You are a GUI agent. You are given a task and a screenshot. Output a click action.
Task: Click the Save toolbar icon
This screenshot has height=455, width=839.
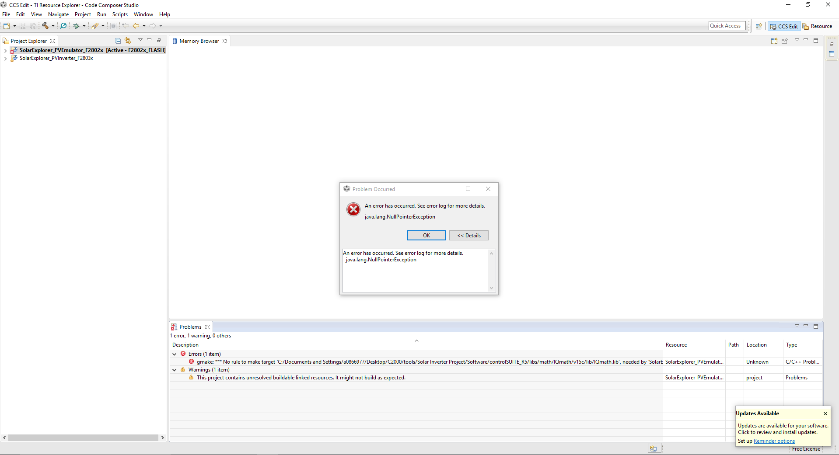tap(23, 26)
